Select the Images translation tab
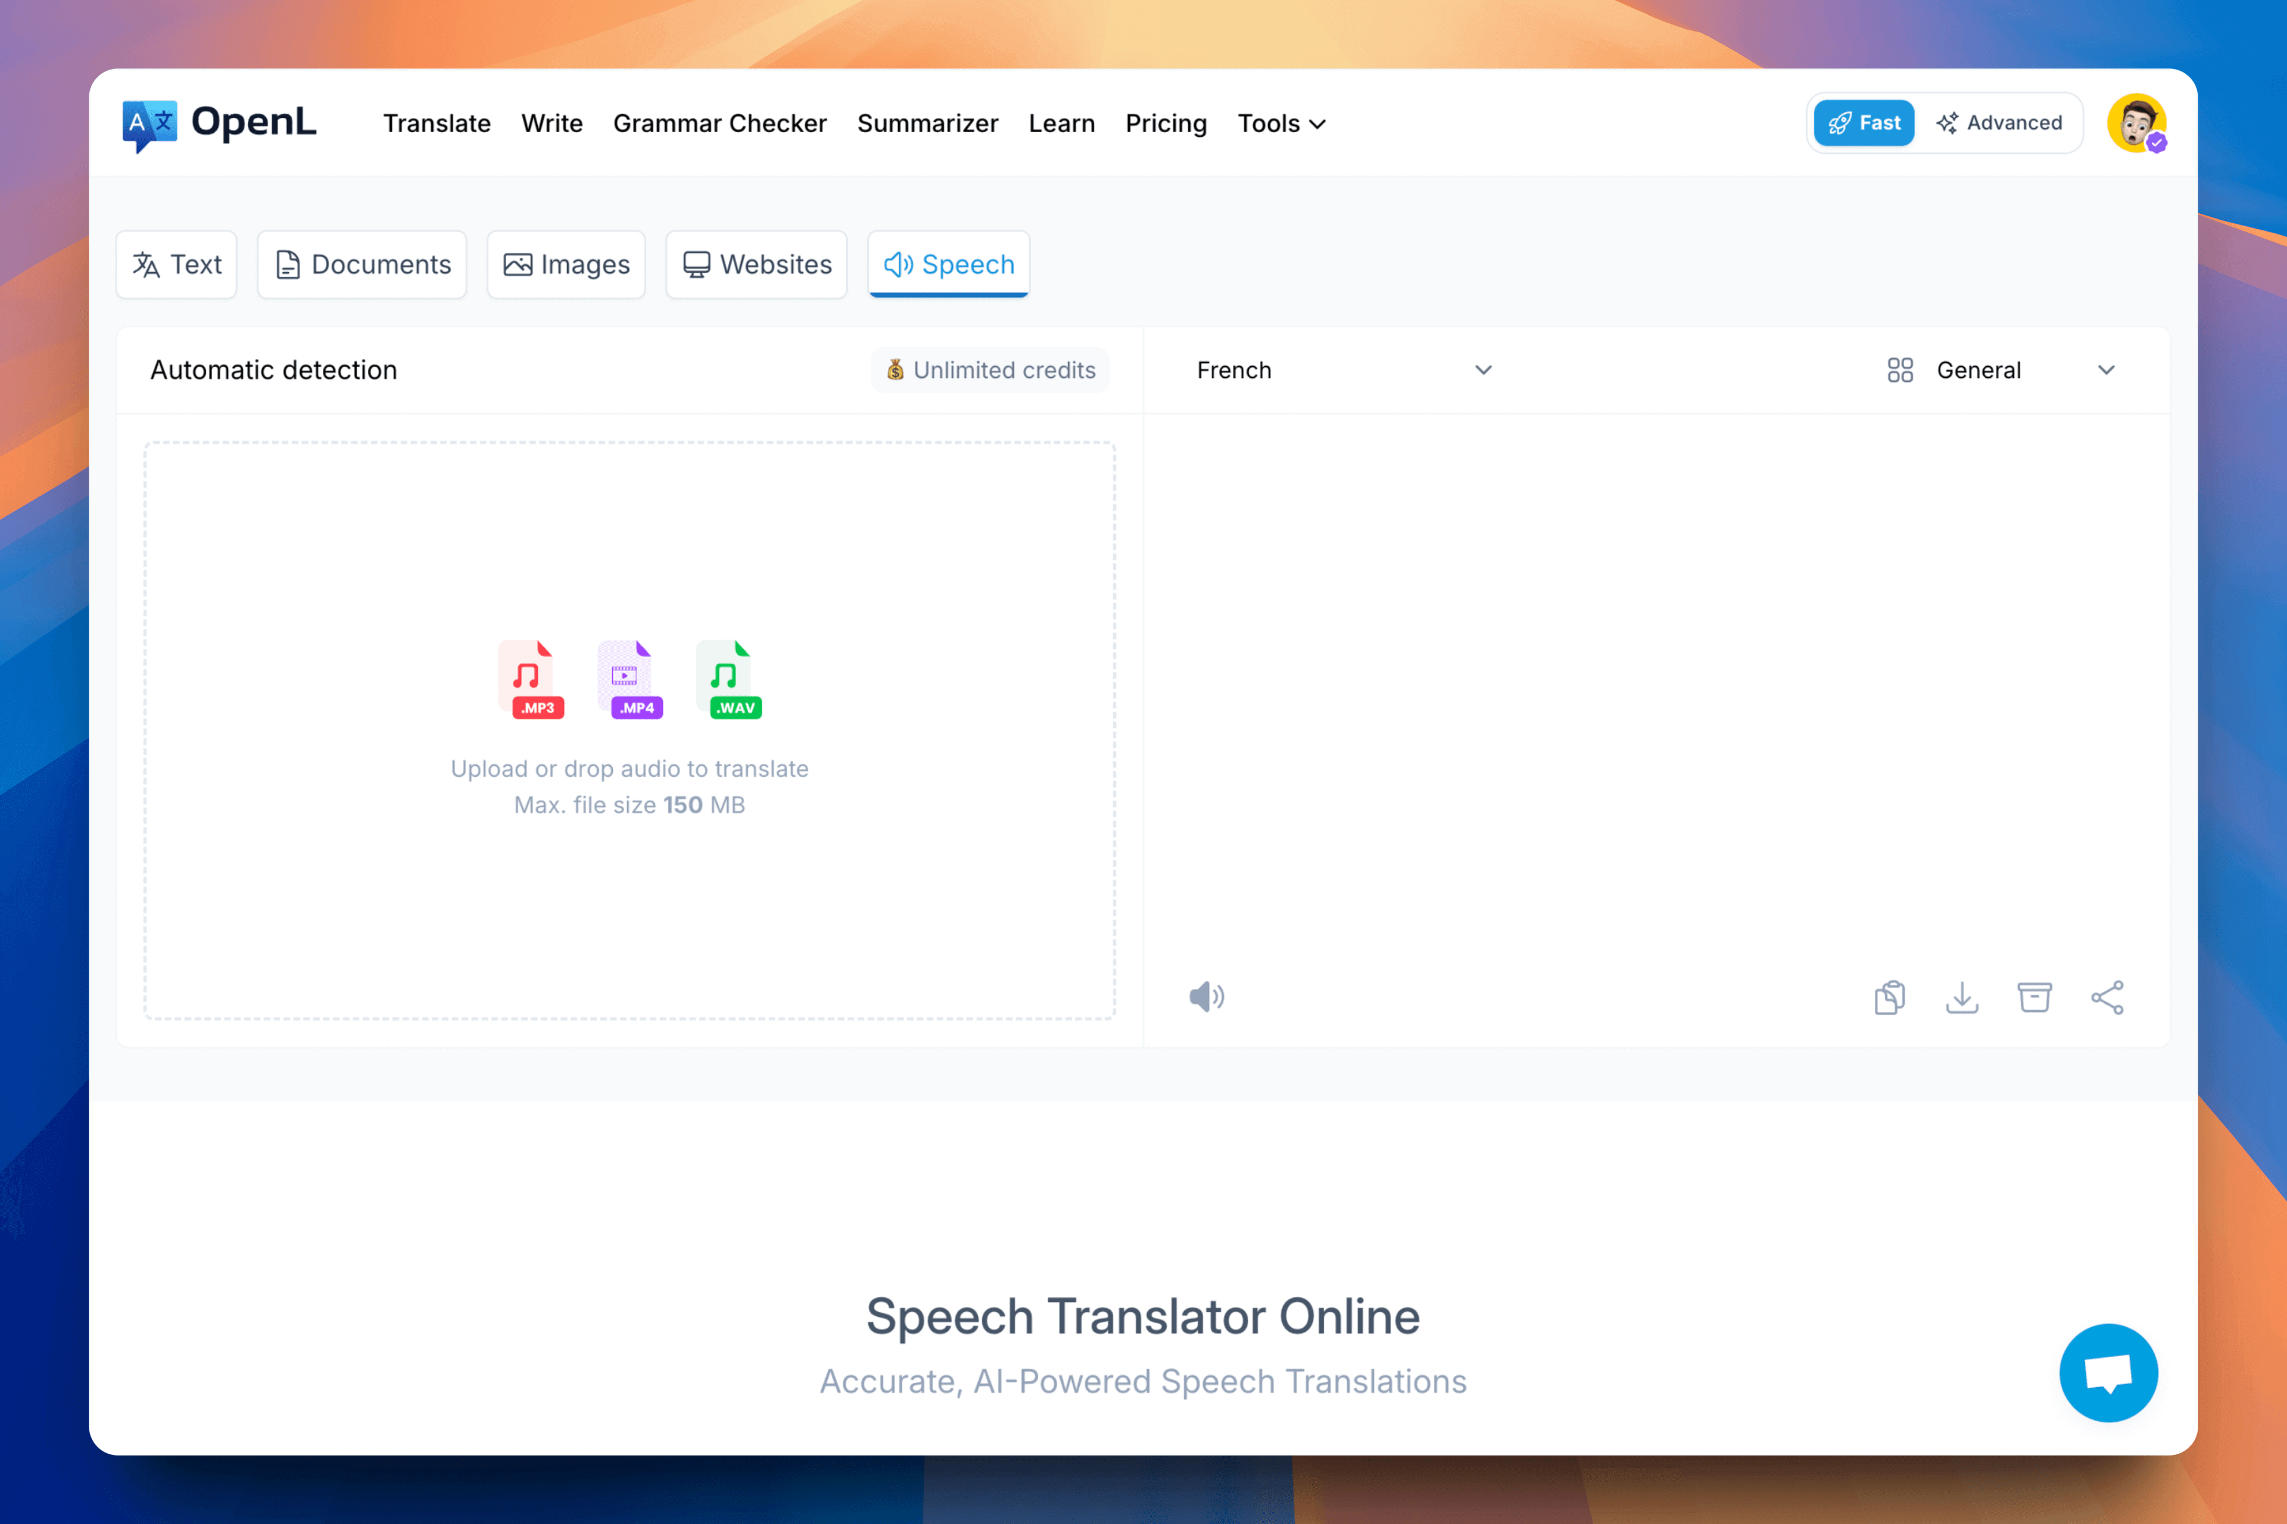Viewport: 2287px width, 1524px height. pos(566,264)
